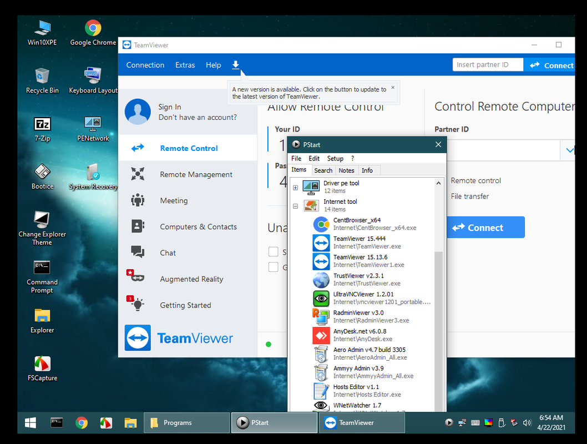
Task: Open the Command Prompt desktop icon
Action: pos(42,276)
